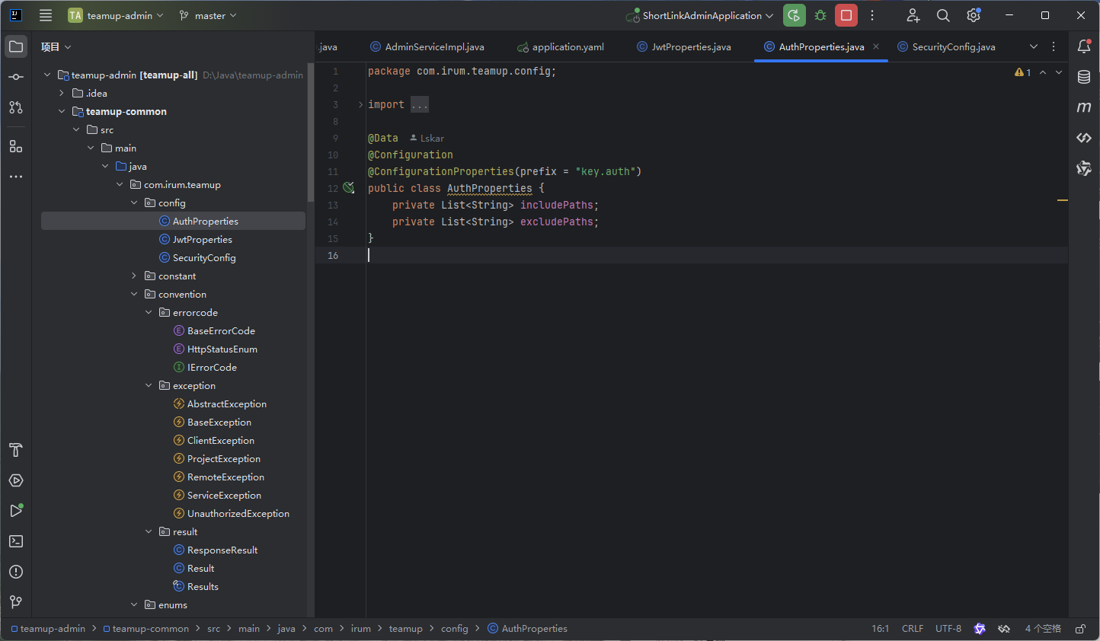Open the Maven tool window

pyautogui.click(x=1084, y=107)
